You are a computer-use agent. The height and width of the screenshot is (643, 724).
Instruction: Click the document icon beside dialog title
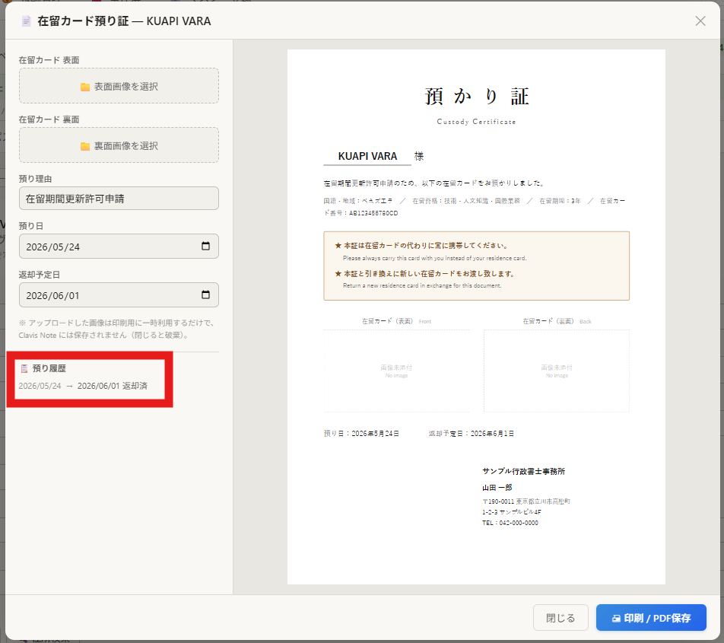coord(27,21)
